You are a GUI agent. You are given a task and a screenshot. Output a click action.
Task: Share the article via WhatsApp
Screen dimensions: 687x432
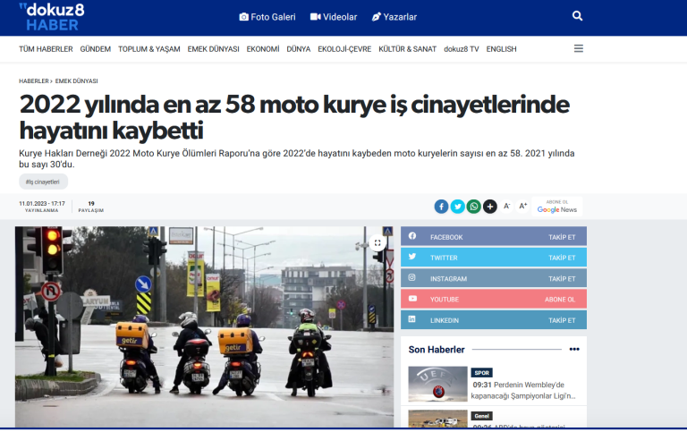[473, 207]
